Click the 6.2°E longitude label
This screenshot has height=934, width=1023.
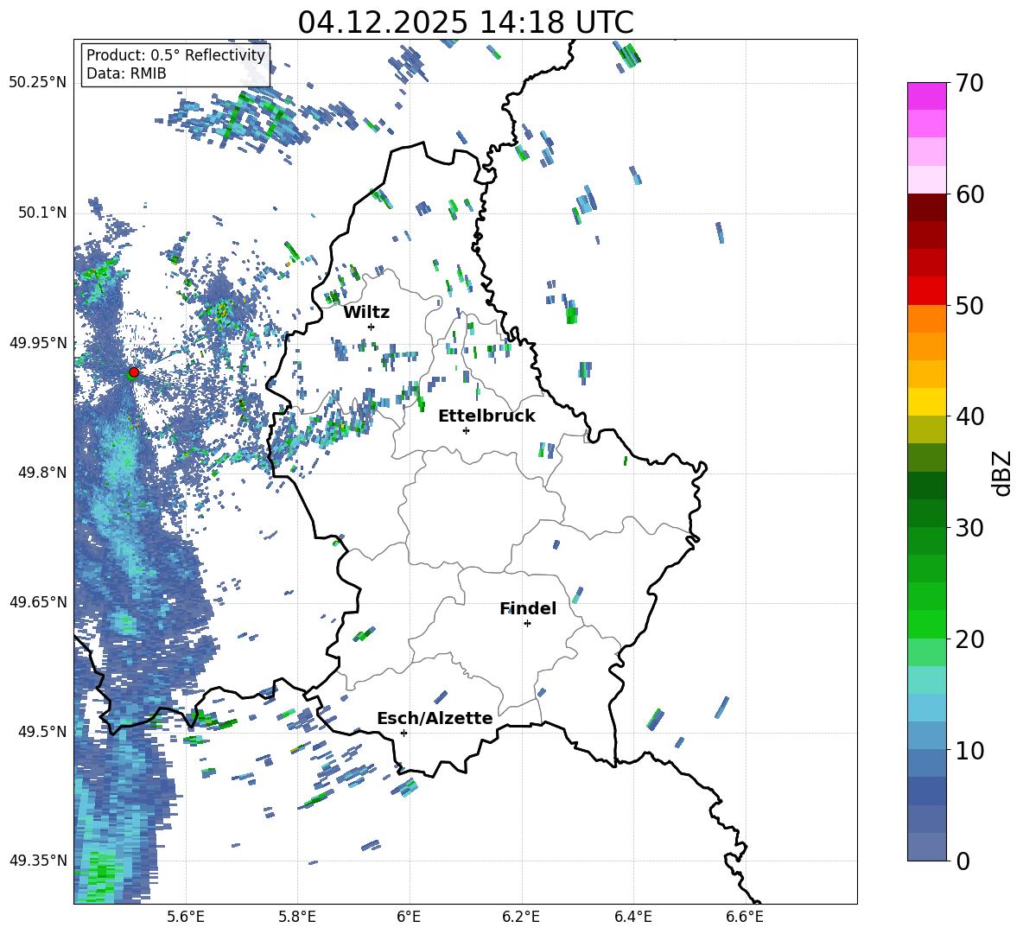pyautogui.click(x=521, y=917)
